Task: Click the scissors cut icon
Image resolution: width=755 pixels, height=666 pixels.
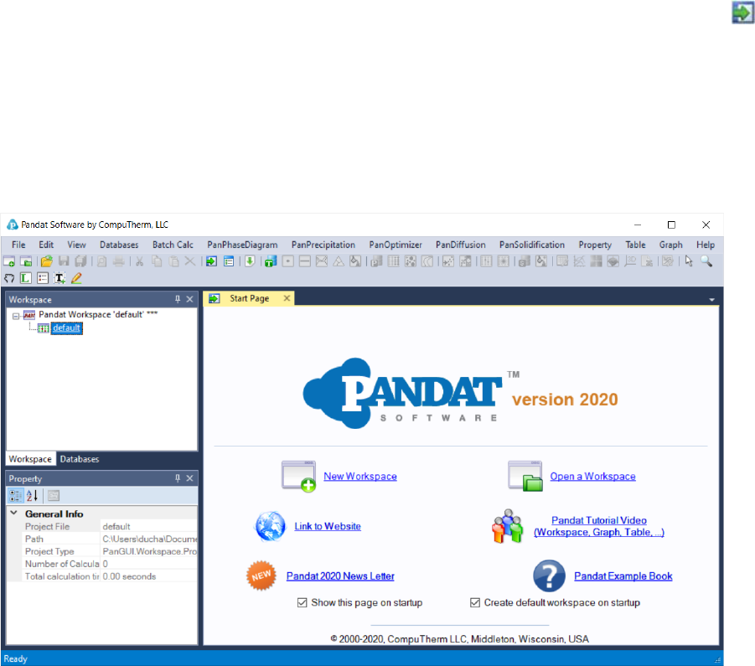Action: pos(139,261)
